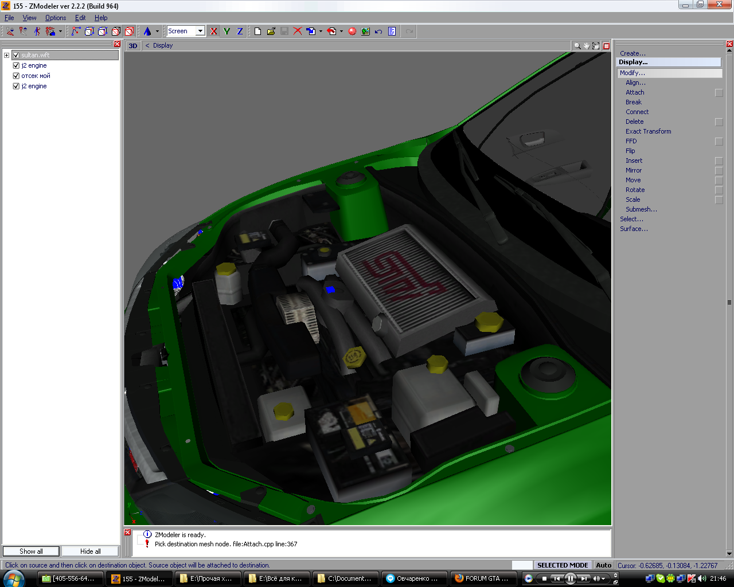734x587 pixels.
Task: Select the pan hand tool in viewport
Action: (587, 46)
